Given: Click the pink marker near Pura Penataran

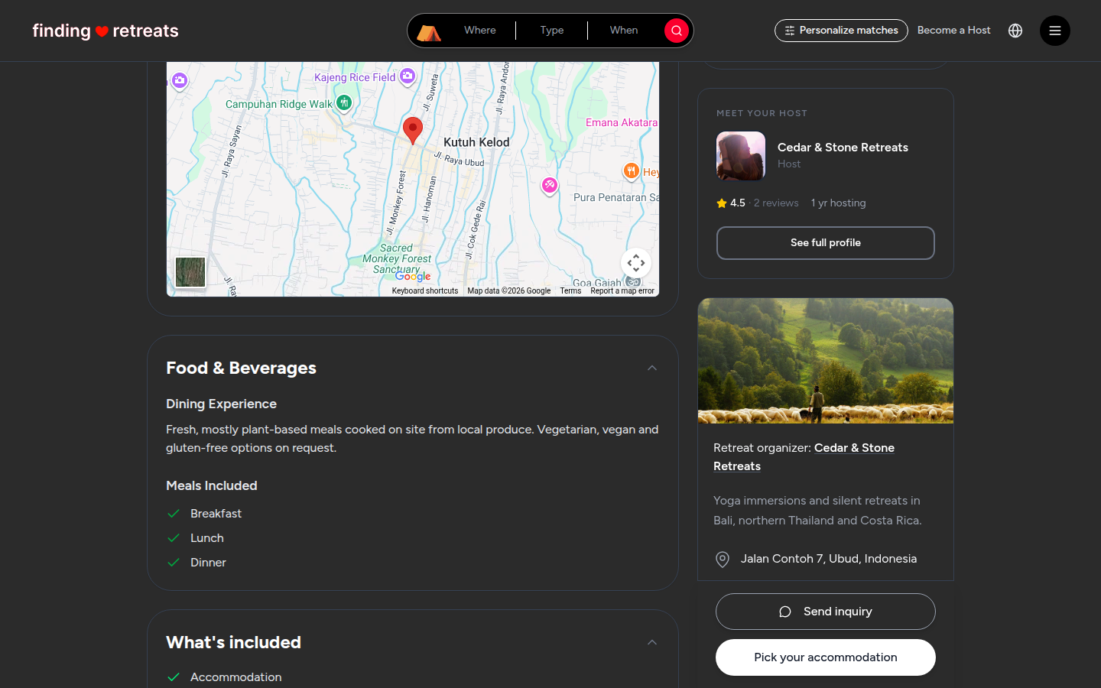Looking at the screenshot, I should tap(550, 186).
